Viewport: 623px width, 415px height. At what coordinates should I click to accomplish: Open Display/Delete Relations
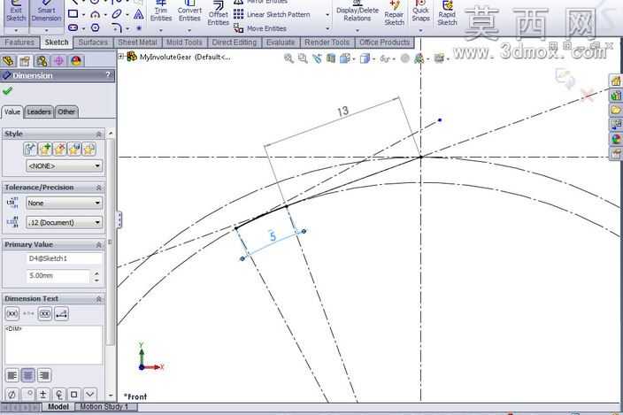coord(358,12)
